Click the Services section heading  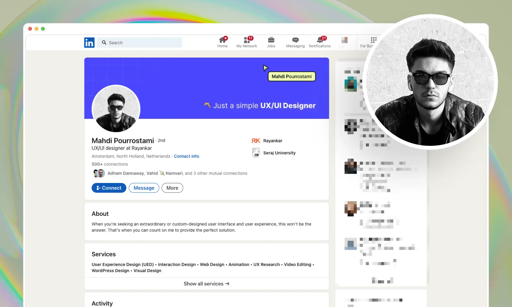(104, 254)
